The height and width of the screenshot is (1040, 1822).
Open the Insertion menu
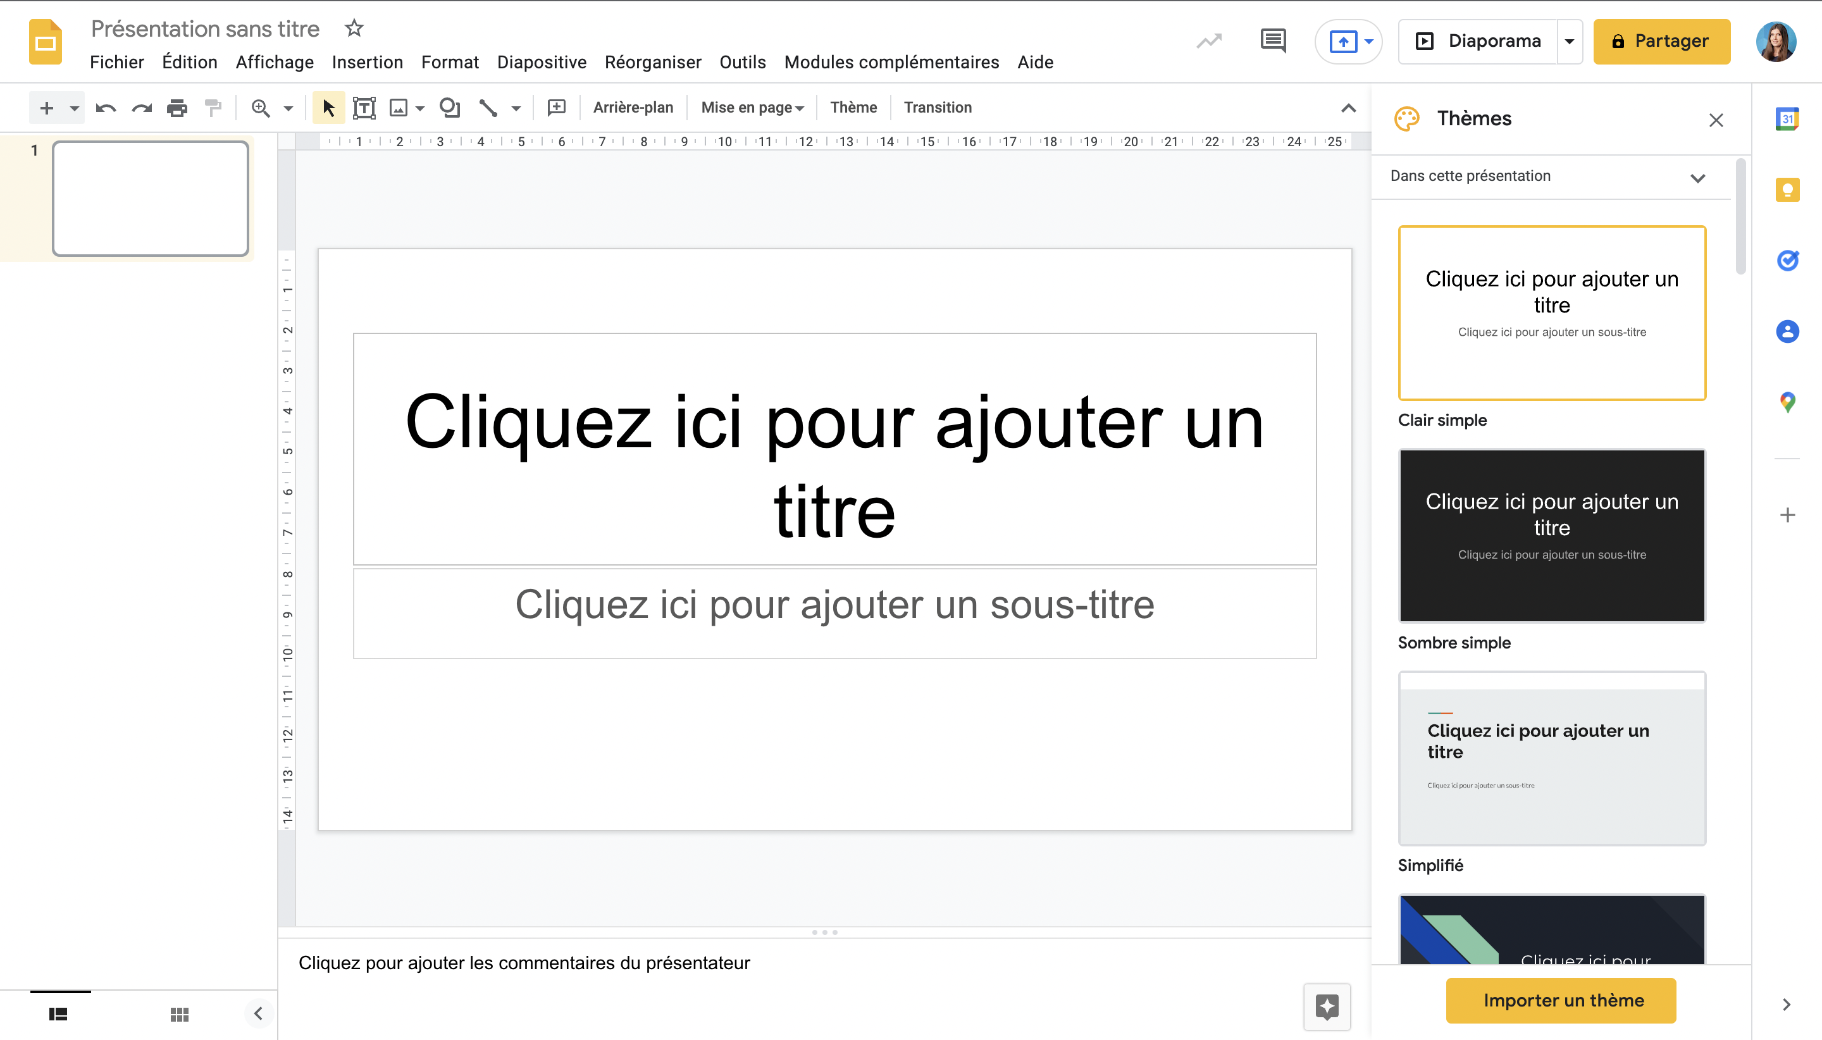click(368, 62)
